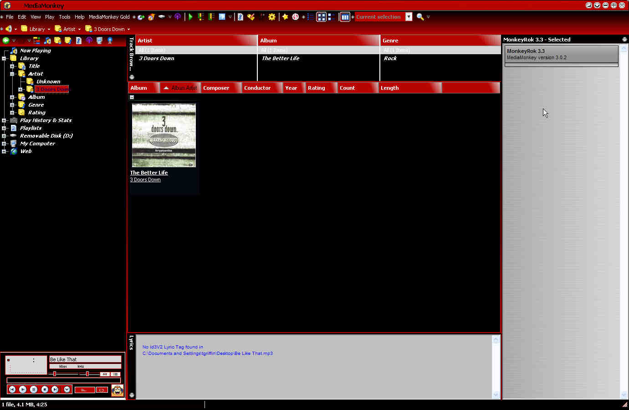
Task: Expand the Genre tree node
Action: pyautogui.click(x=12, y=105)
